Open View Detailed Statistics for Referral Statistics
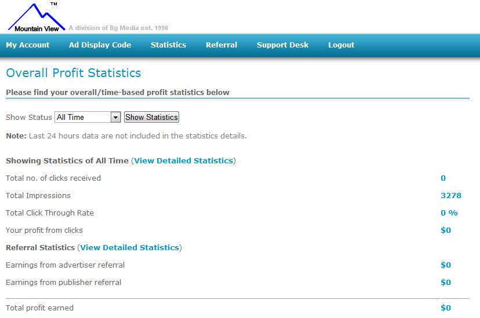The image size is (480, 318). click(129, 248)
